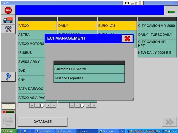Select CITY CAMION M.Y.2000
Image resolution: width=178 pixels, height=133 pixels.
tap(157, 26)
